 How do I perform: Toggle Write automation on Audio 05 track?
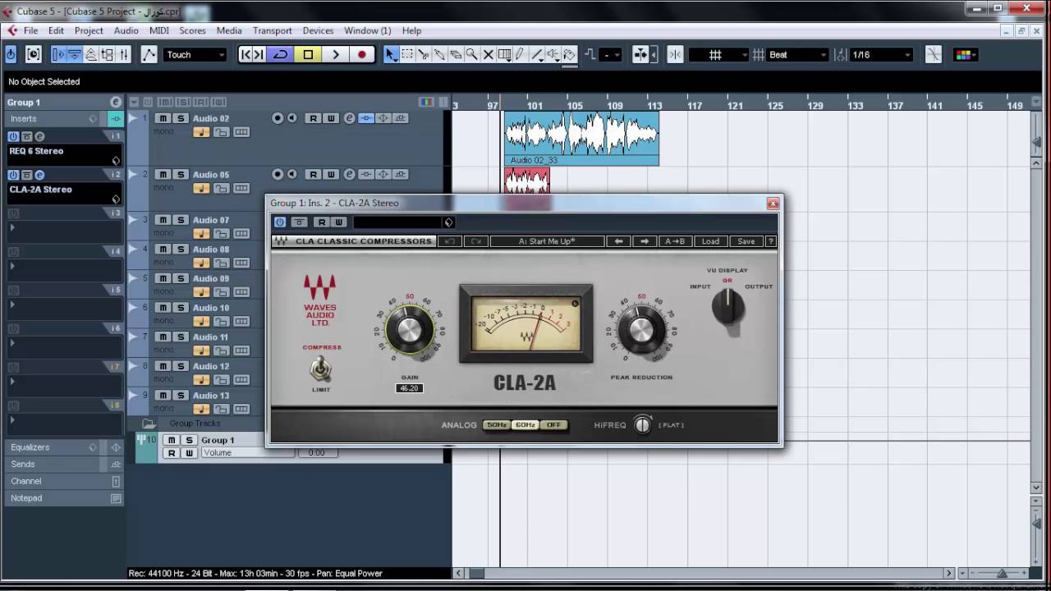pyautogui.click(x=331, y=175)
